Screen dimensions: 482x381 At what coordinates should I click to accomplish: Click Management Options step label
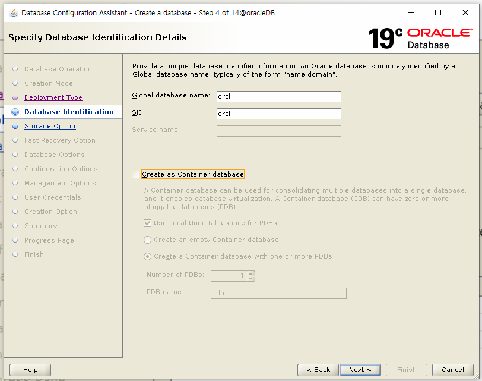(x=60, y=183)
